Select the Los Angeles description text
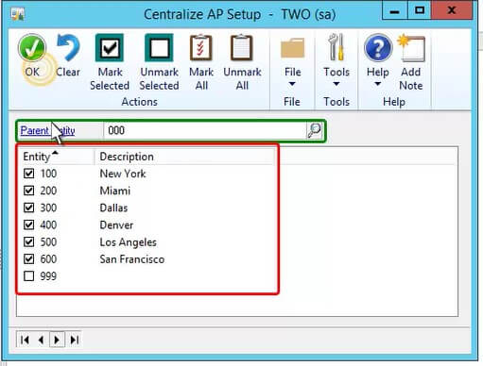The height and width of the screenshot is (366, 483). click(x=128, y=242)
